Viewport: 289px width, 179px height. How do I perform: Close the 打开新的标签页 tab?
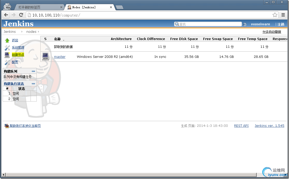point(61,7)
